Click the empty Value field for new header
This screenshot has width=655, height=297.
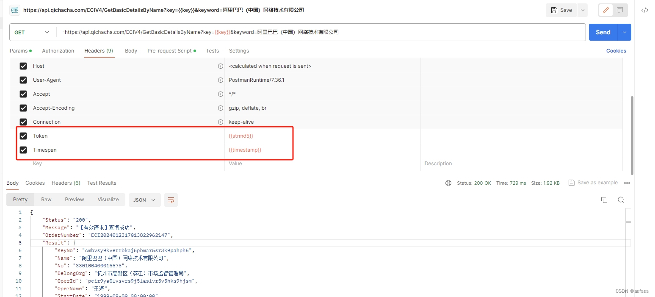click(x=323, y=164)
